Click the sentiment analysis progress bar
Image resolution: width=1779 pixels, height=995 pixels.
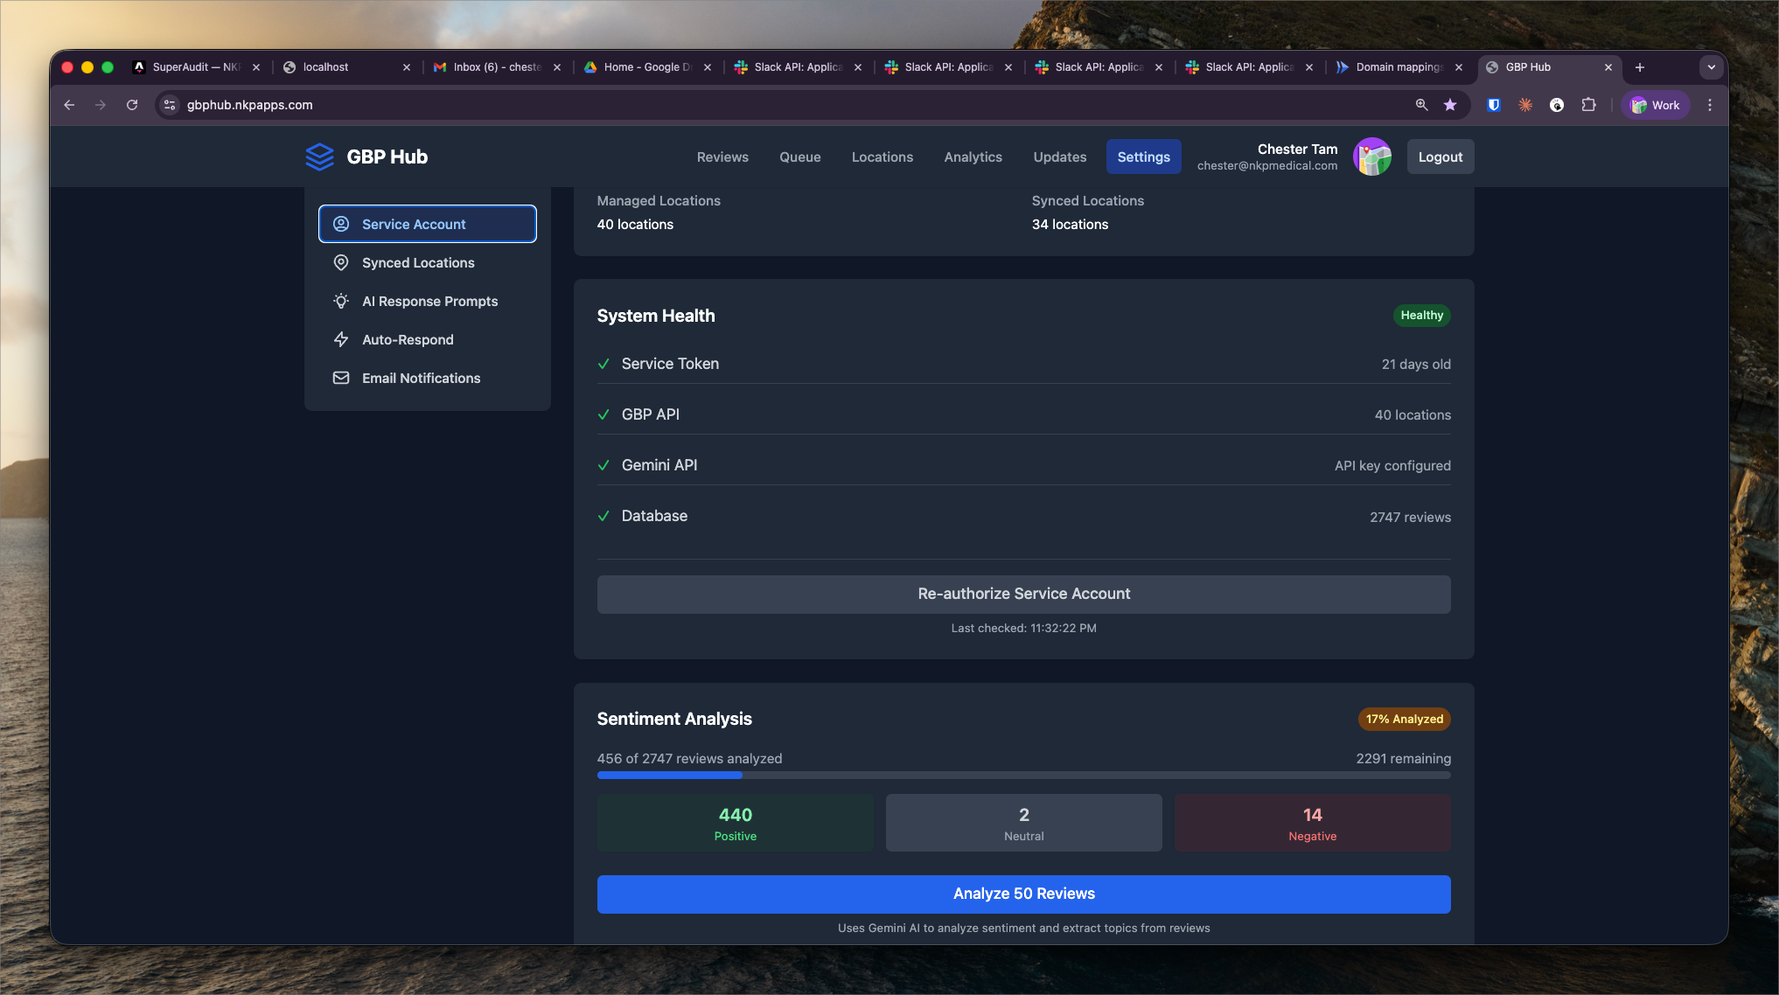(x=1023, y=775)
